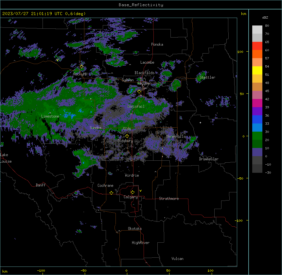Click the yellow diamond marker above Calgary

[132, 192]
